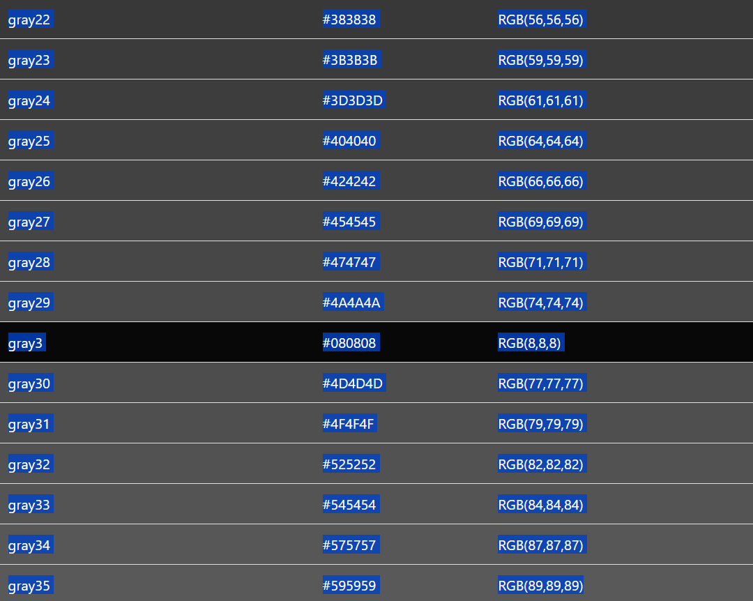The image size is (753, 601).
Task: Click RGB(69,69,69) text
Action: click(x=541, y=222)
